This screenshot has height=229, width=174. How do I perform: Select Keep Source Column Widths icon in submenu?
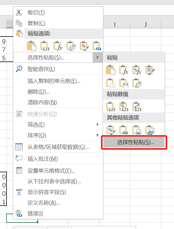(124, 83)
